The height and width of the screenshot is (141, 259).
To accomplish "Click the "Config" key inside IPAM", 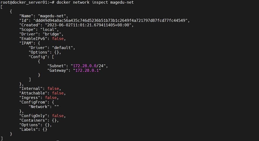I will (x=38, y=57).
